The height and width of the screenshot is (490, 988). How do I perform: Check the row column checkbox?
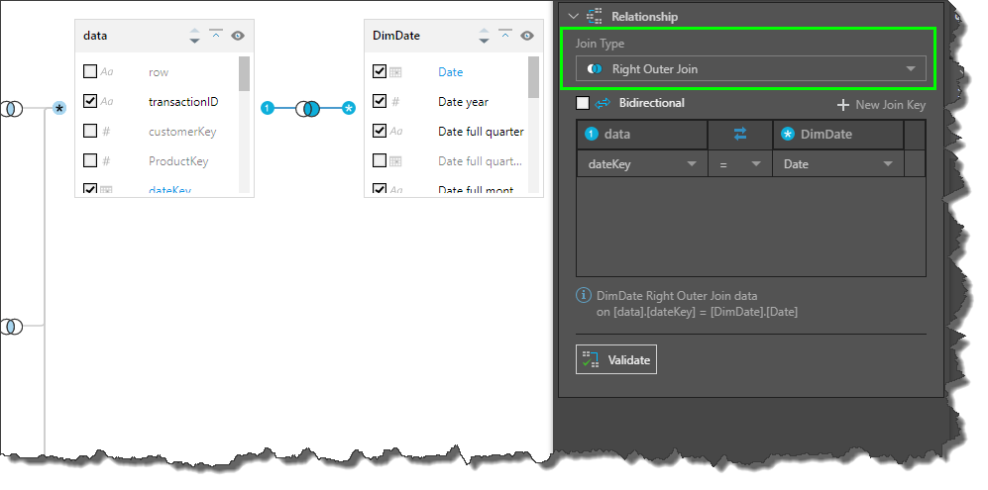click(90, 71)
